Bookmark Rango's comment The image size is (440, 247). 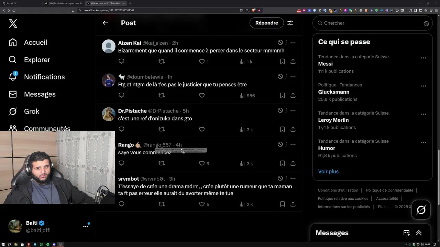point(282,163)
